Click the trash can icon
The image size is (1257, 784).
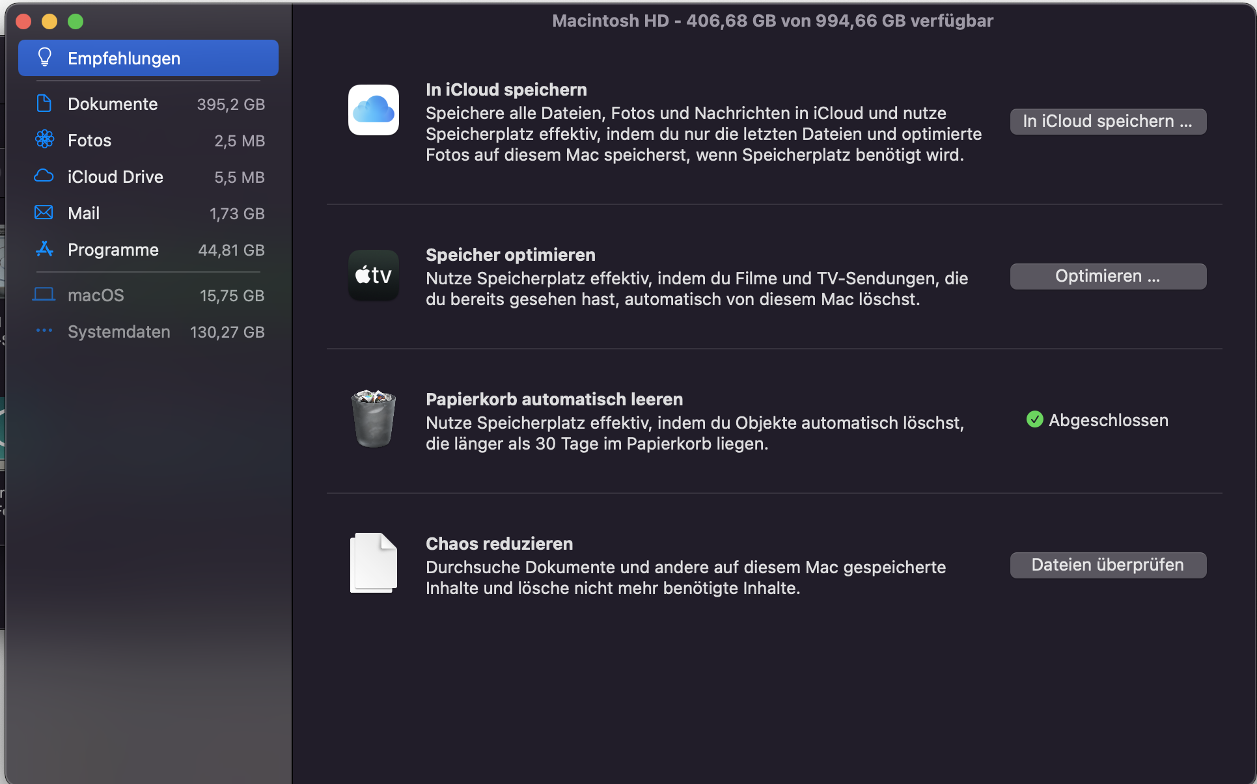point(373,419)
